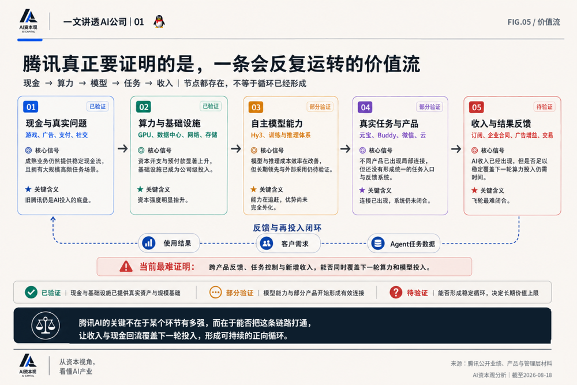Click green 关键含义 star in 算力与基础设施 card
577x385 pixels.
[140, 189]
